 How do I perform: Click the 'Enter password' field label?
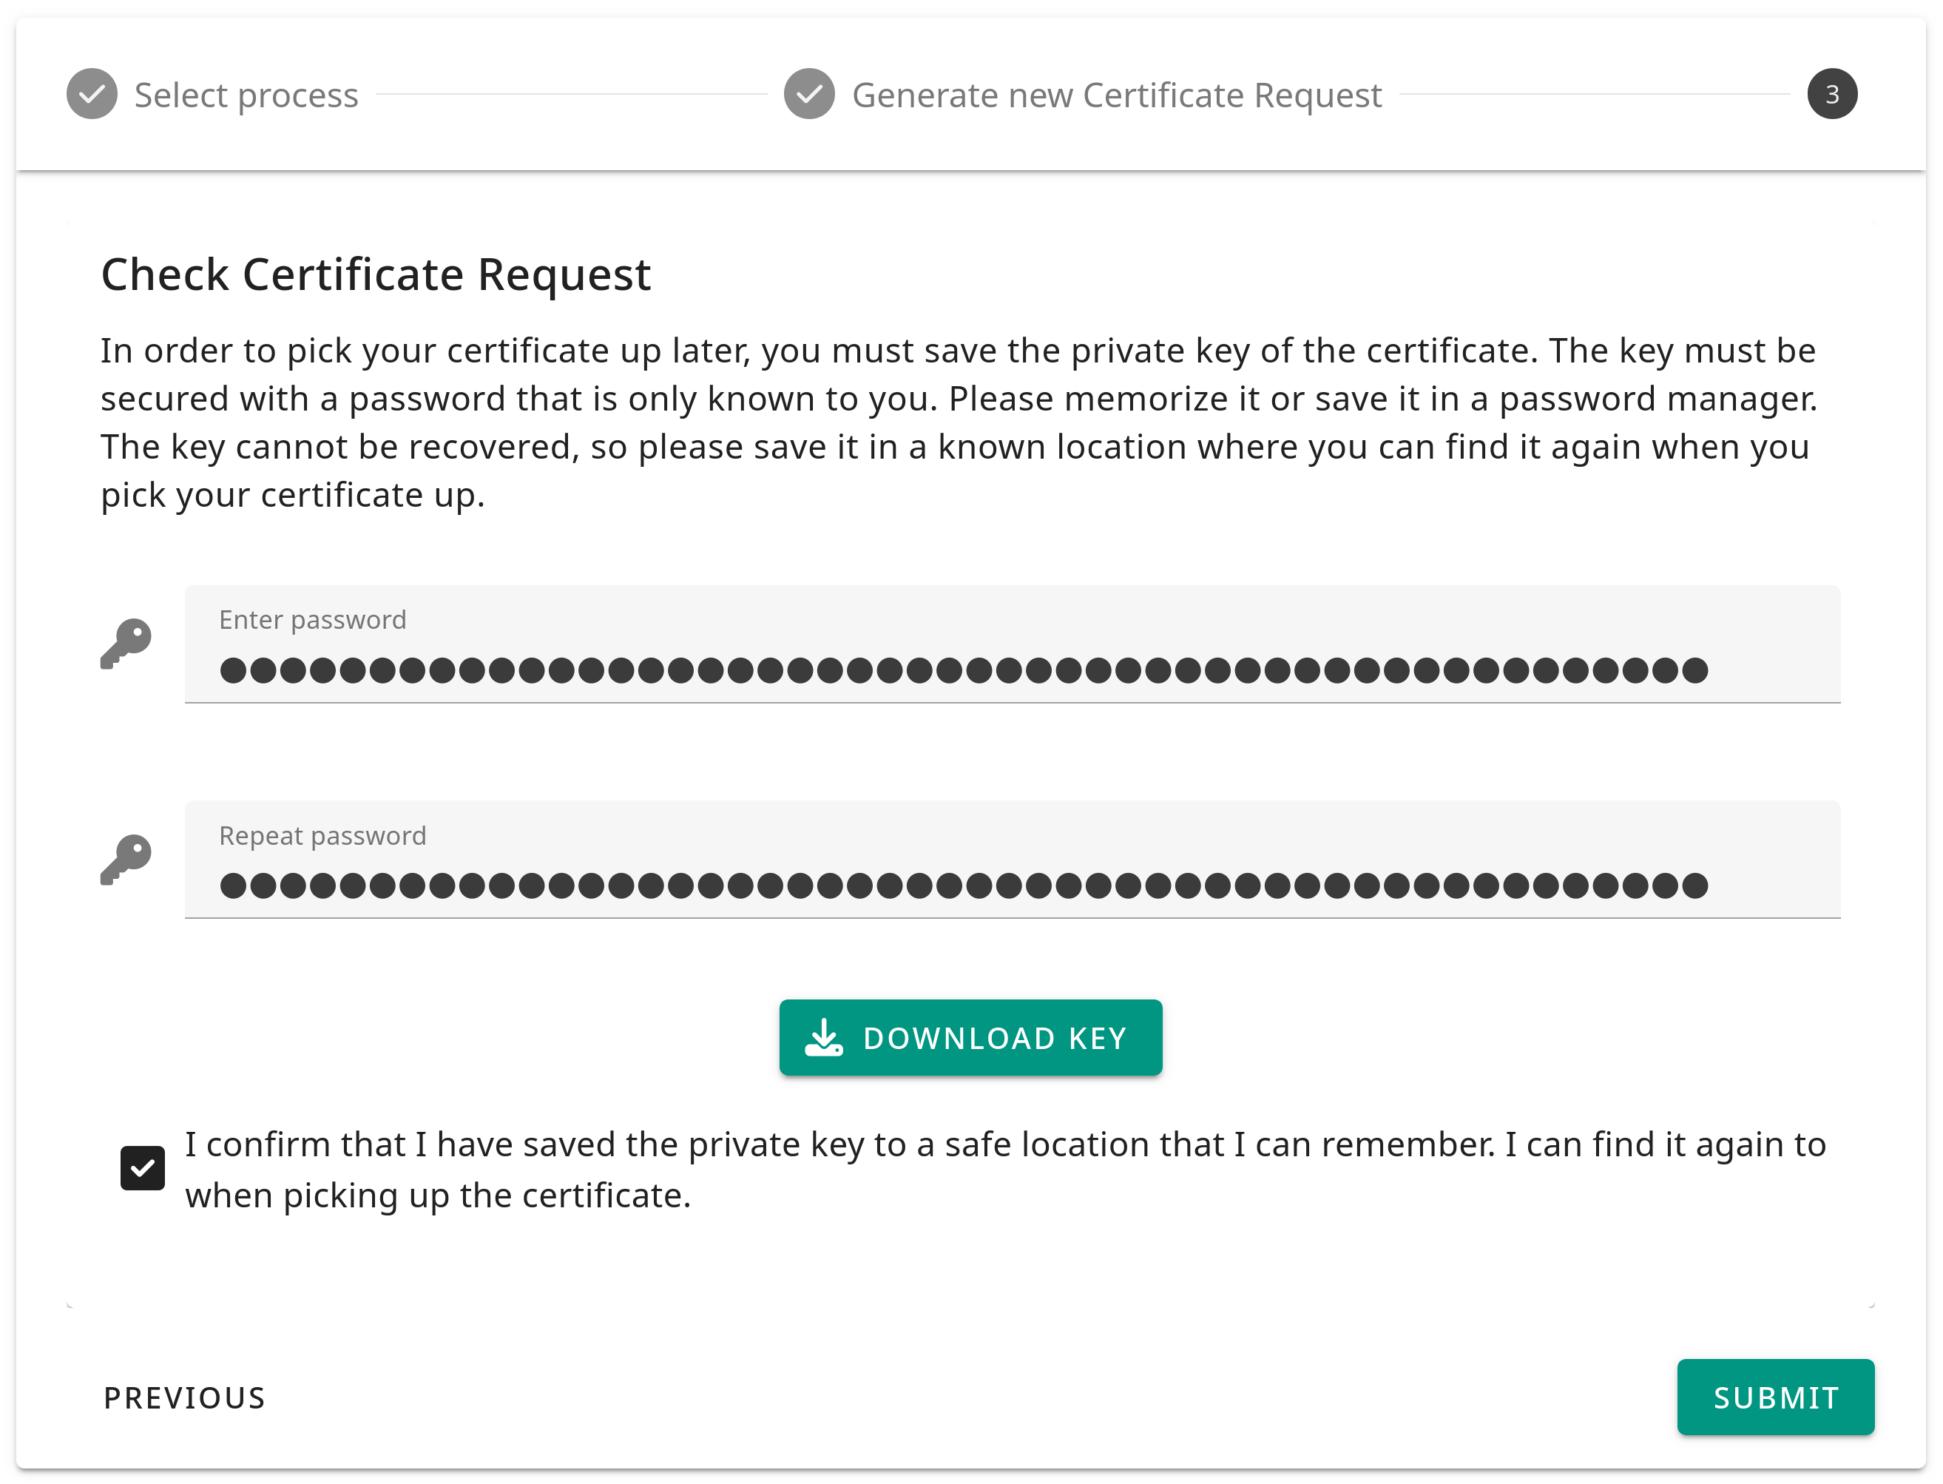(x=313, y=620)
